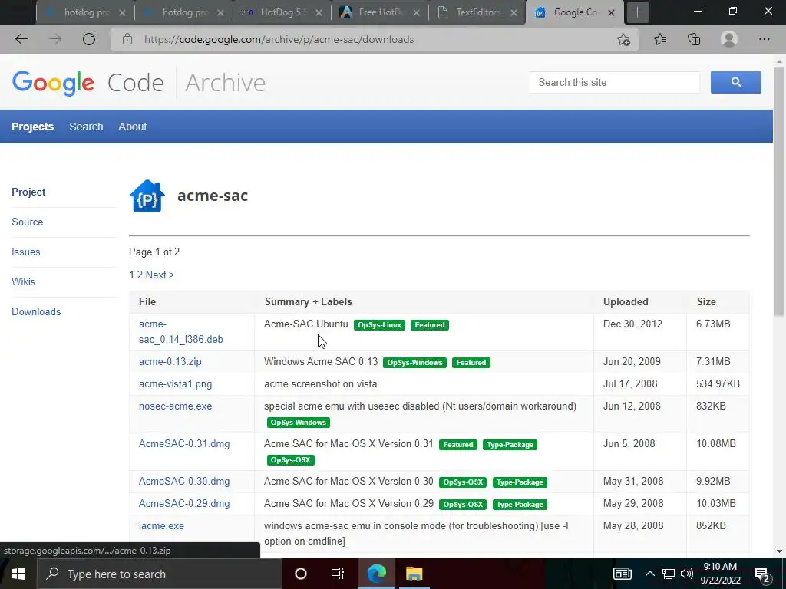Screen dimensions: 786x589
Task: Click the Uploaded column header
Action: tap(626, 301)
